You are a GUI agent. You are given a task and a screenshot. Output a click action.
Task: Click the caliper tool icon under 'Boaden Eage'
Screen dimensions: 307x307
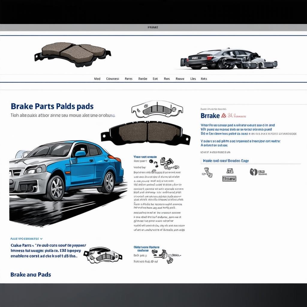point(208,173)
